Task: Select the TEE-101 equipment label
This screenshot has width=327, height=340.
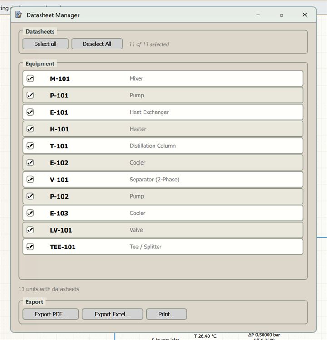Action: [63, 247]
